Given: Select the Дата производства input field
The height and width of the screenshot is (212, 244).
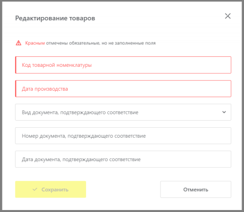Looking at the screenshot, I should [x=123, y=89].
